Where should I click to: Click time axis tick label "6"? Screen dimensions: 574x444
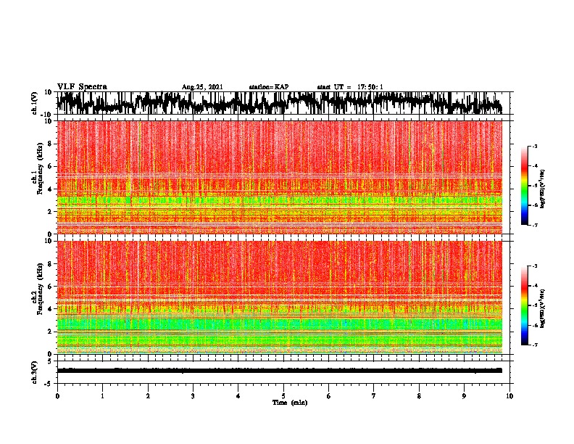coord(329,396)
